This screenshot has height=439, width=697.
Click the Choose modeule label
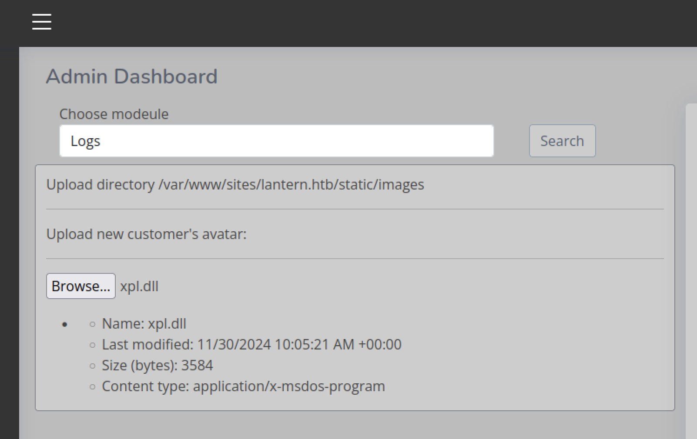(114, 114)
